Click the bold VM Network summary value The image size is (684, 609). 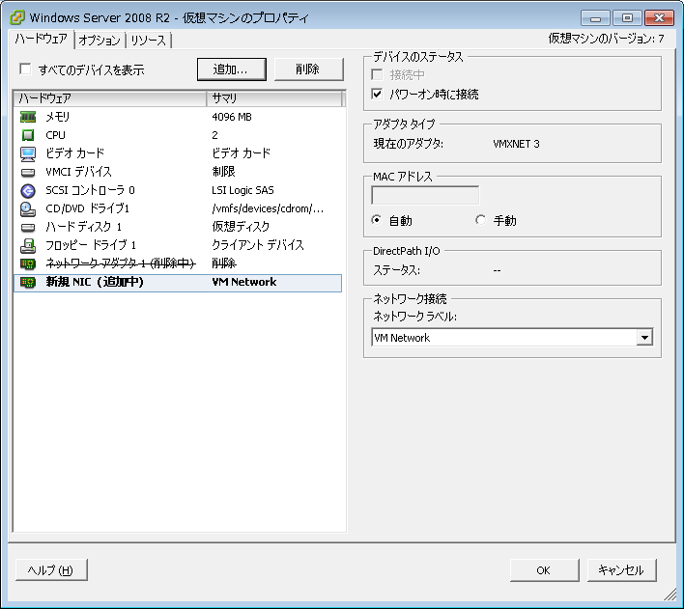pos(243,282)
